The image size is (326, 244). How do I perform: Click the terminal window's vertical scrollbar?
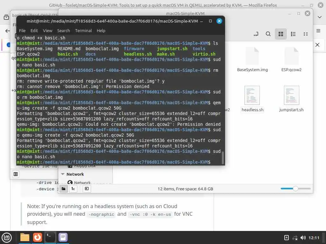point(223,158)
